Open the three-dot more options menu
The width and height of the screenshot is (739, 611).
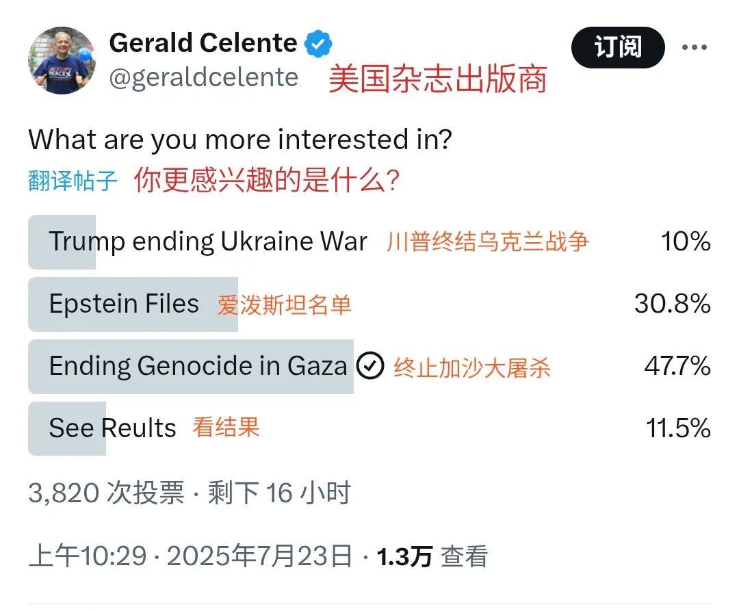click(x=694, y=47)
